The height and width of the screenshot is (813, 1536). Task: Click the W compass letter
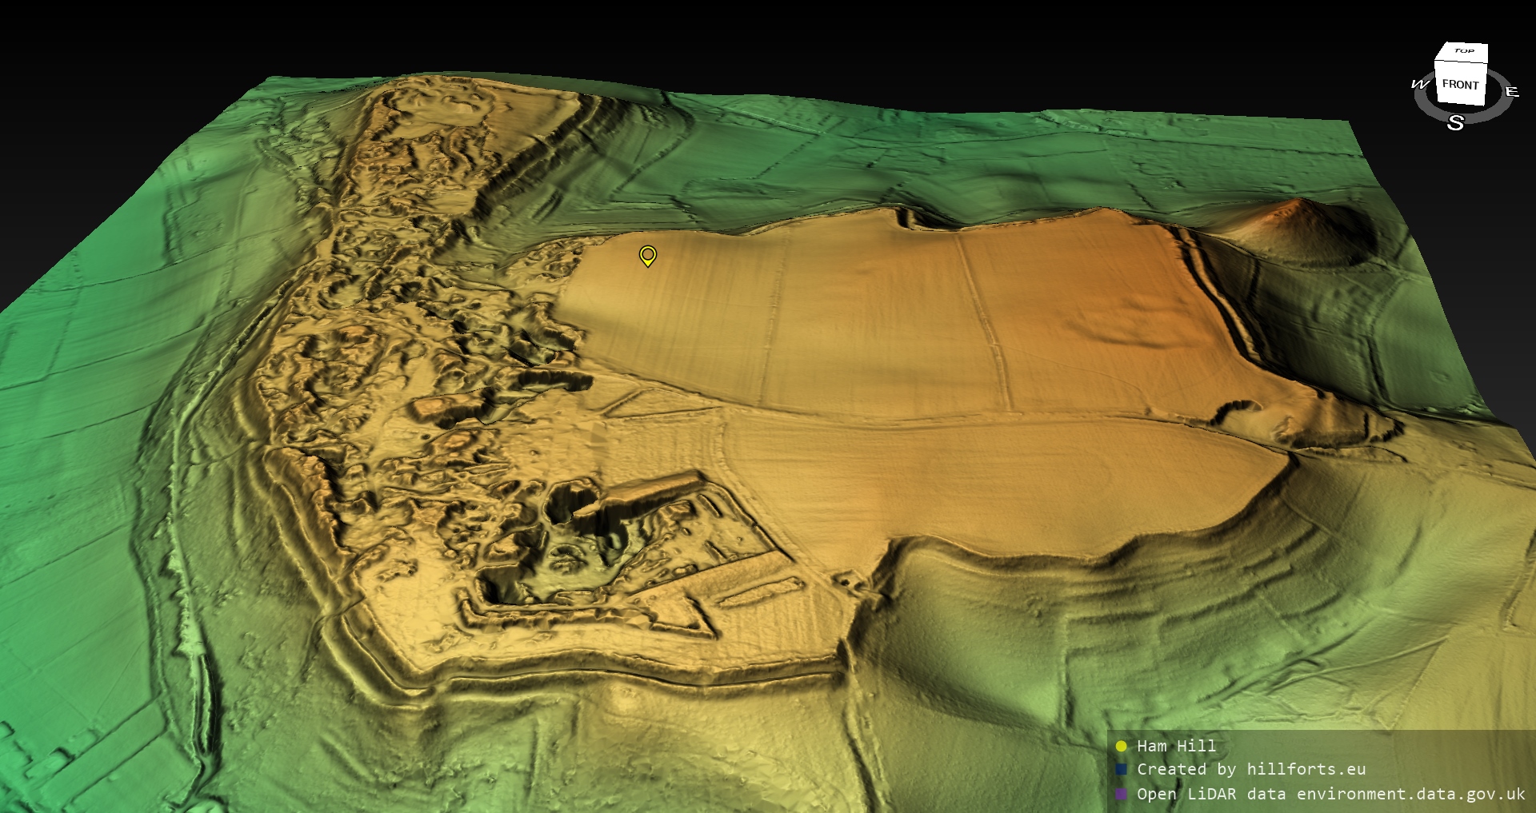tap(1420, 84)
